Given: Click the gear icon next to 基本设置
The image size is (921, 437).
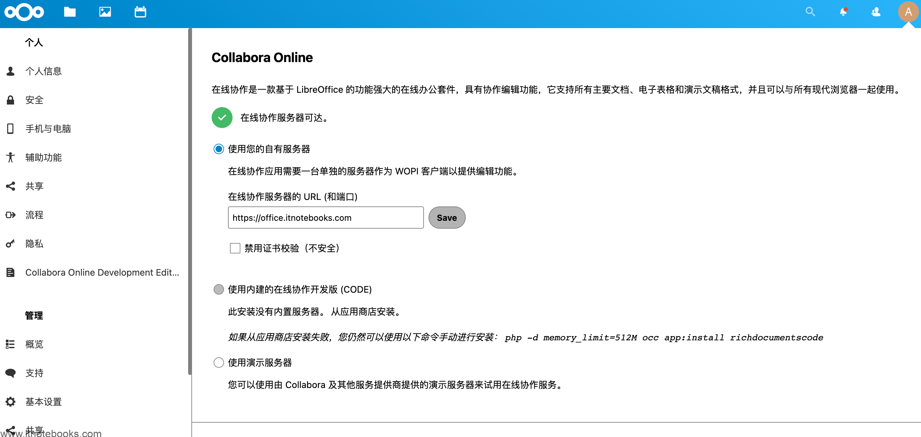Looking at the screenshot, I should 10,402.
